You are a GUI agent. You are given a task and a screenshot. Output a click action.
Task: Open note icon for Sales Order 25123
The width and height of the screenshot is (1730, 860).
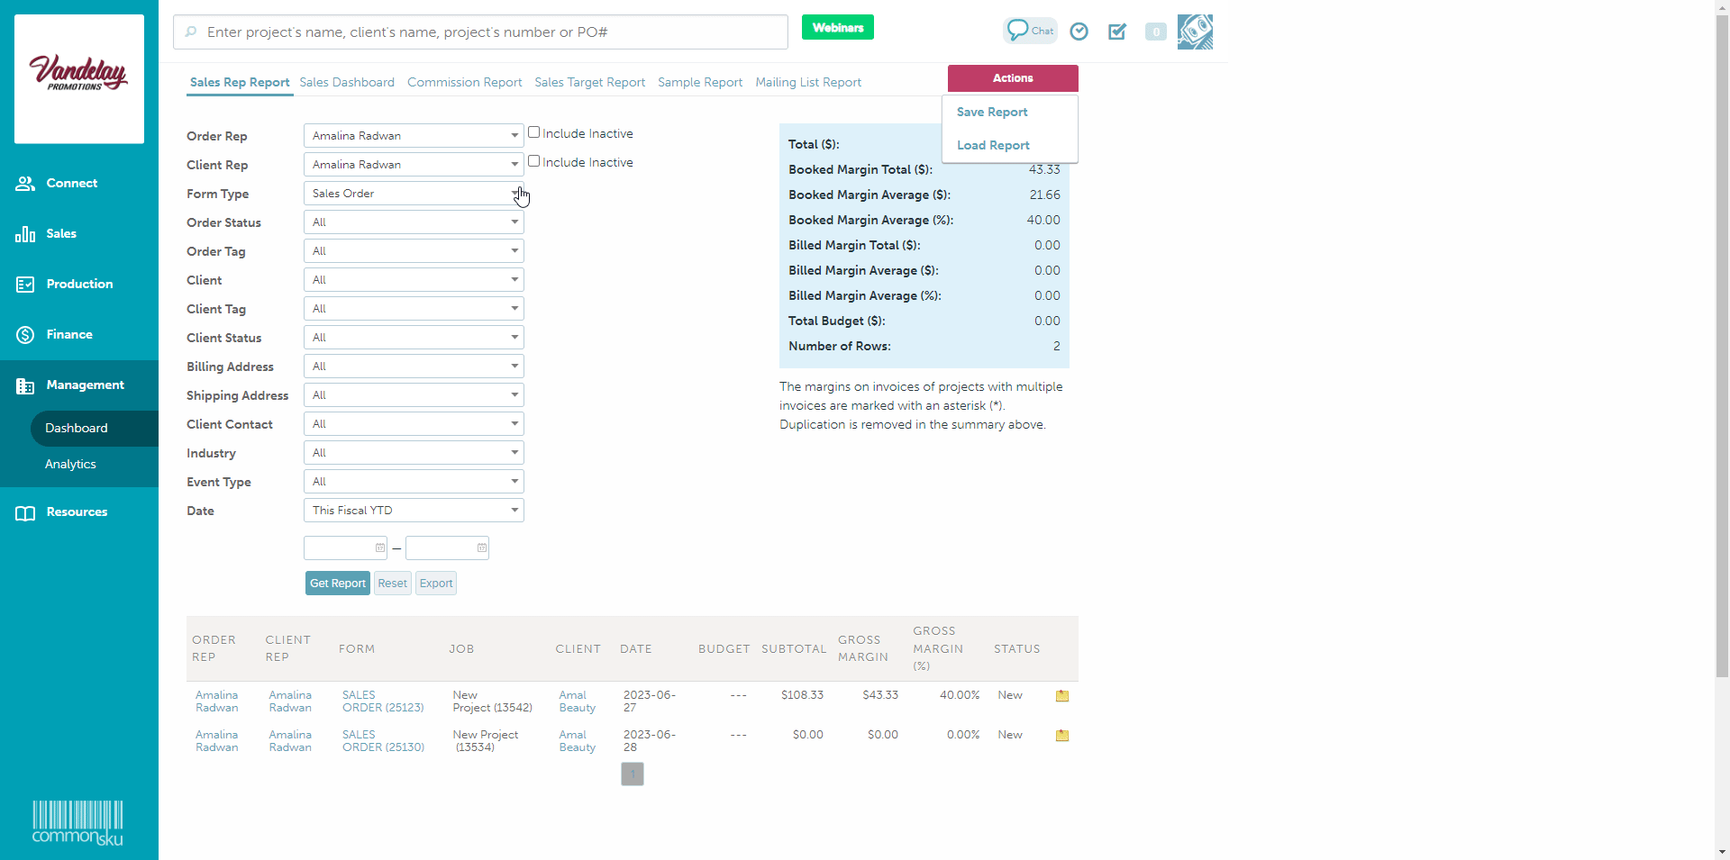click(1062, 696)
